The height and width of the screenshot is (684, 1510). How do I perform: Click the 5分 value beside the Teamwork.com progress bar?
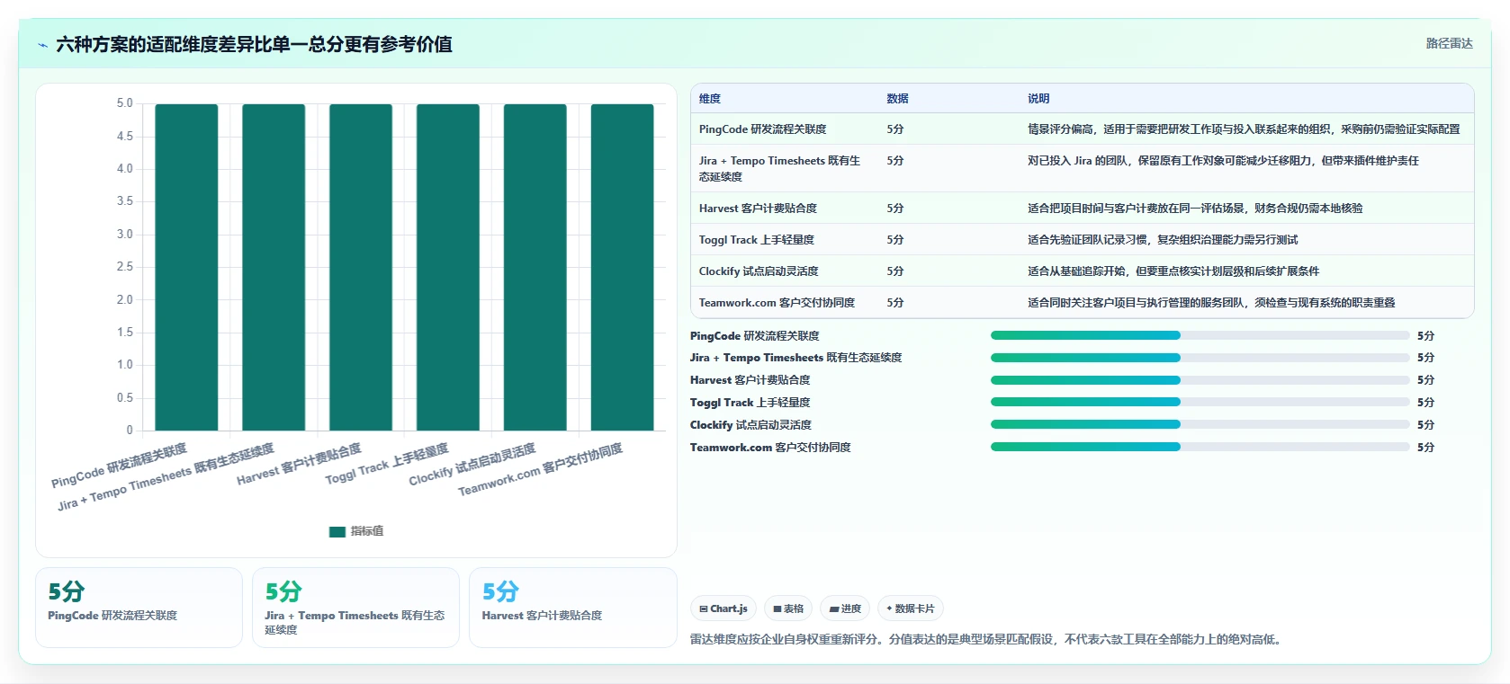click(1425, 448)
